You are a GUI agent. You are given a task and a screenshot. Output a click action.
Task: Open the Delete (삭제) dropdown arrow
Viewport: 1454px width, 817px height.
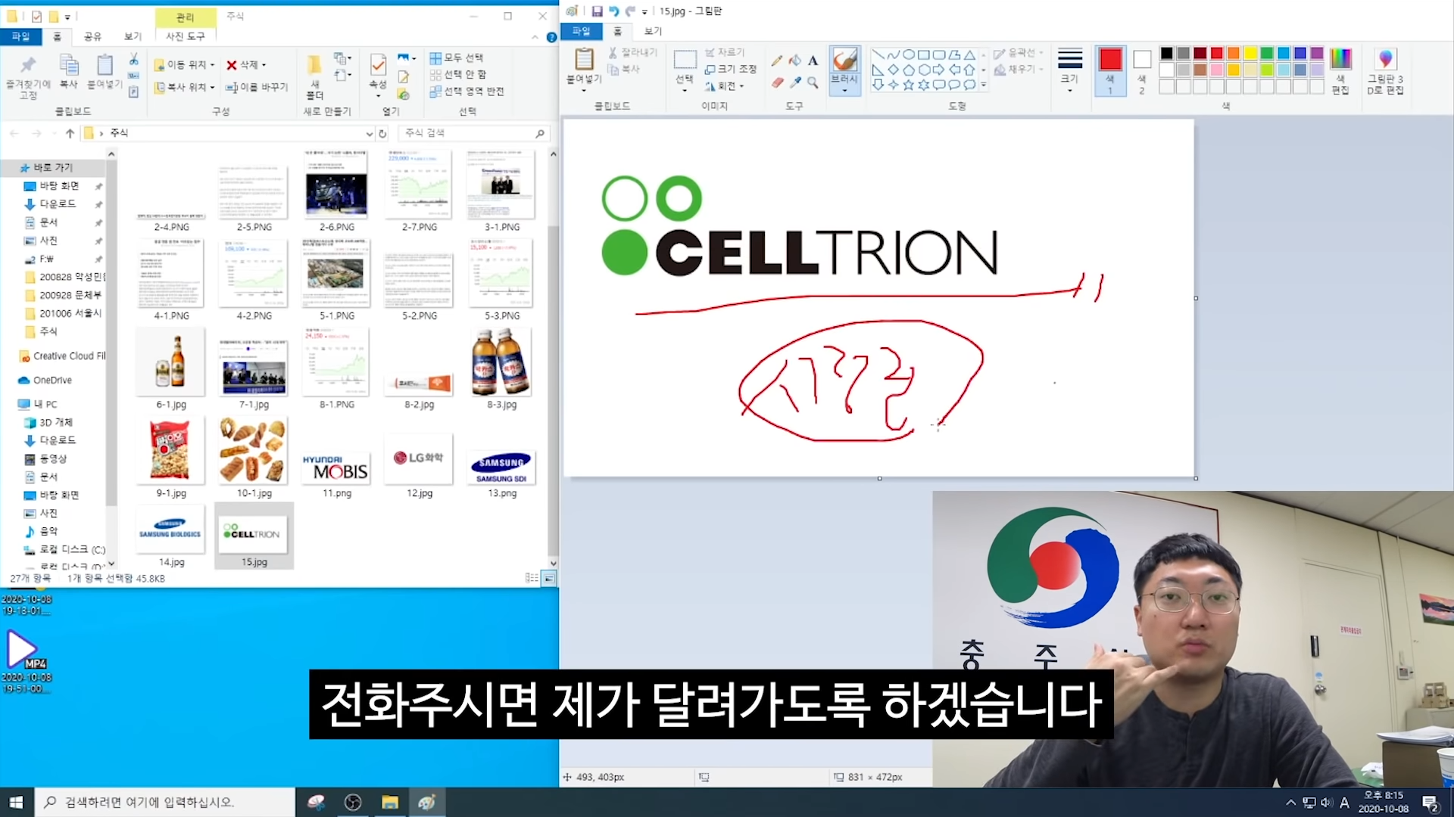[264, 65]
